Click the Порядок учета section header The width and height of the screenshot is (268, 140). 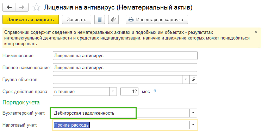point(21,103)
